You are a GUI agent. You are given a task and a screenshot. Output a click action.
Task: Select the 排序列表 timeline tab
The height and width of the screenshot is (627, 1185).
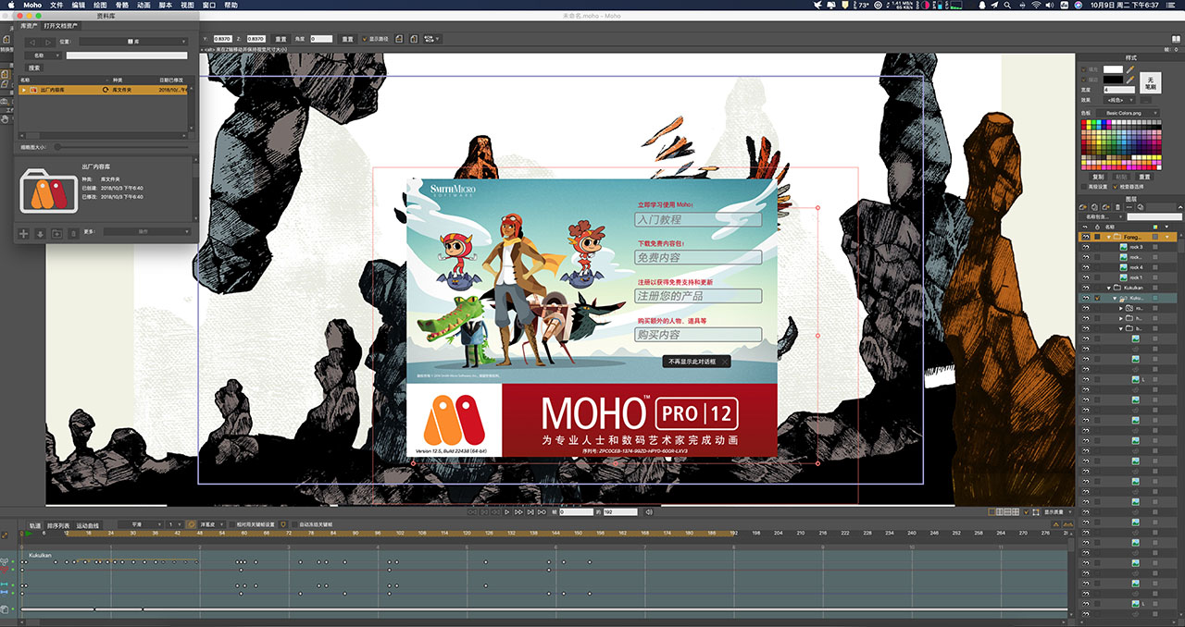click(58, 525)
